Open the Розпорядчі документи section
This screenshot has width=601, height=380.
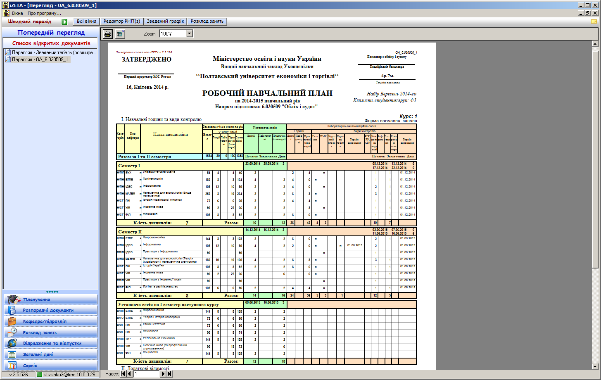51,310
